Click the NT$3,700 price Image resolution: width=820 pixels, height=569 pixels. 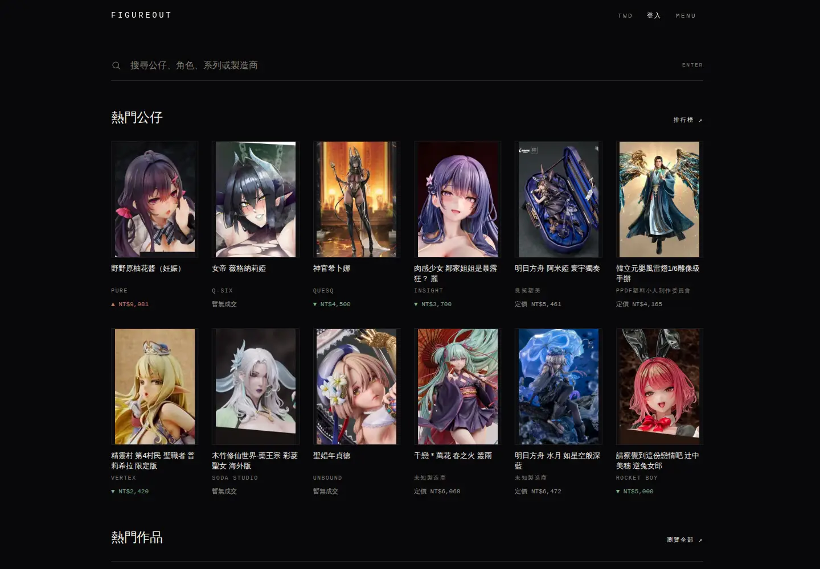(433, 304)
